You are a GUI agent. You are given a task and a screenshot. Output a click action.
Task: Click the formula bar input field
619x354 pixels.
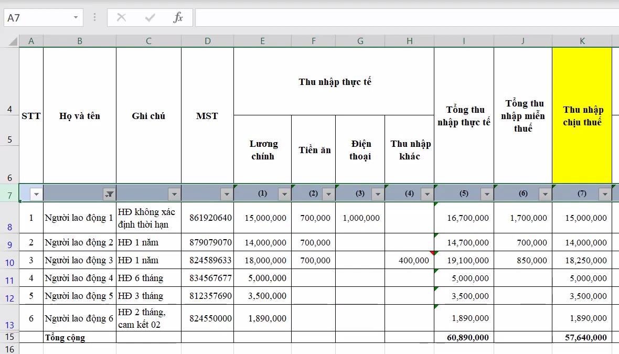pyautogui.click(x=407, y=17)
